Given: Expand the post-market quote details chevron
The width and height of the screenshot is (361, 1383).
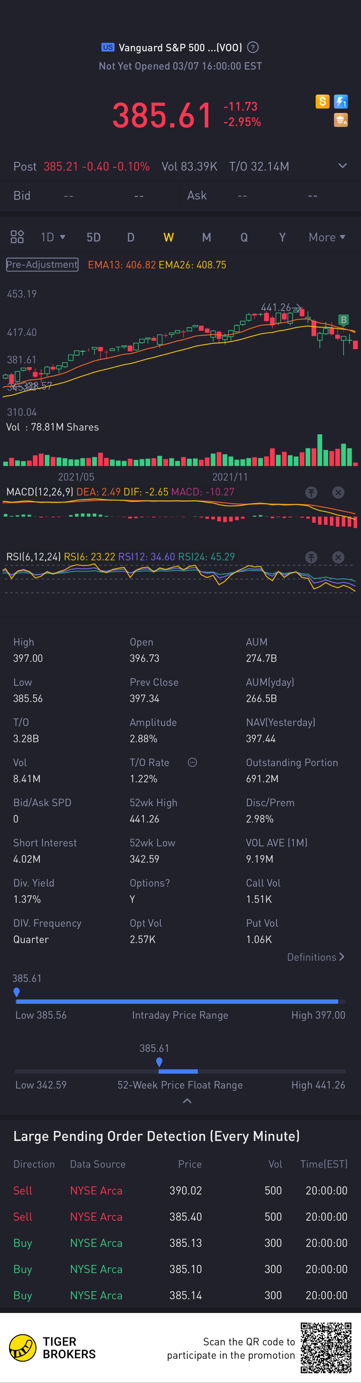Looking at the screenshot, I should tap(342, 166).
